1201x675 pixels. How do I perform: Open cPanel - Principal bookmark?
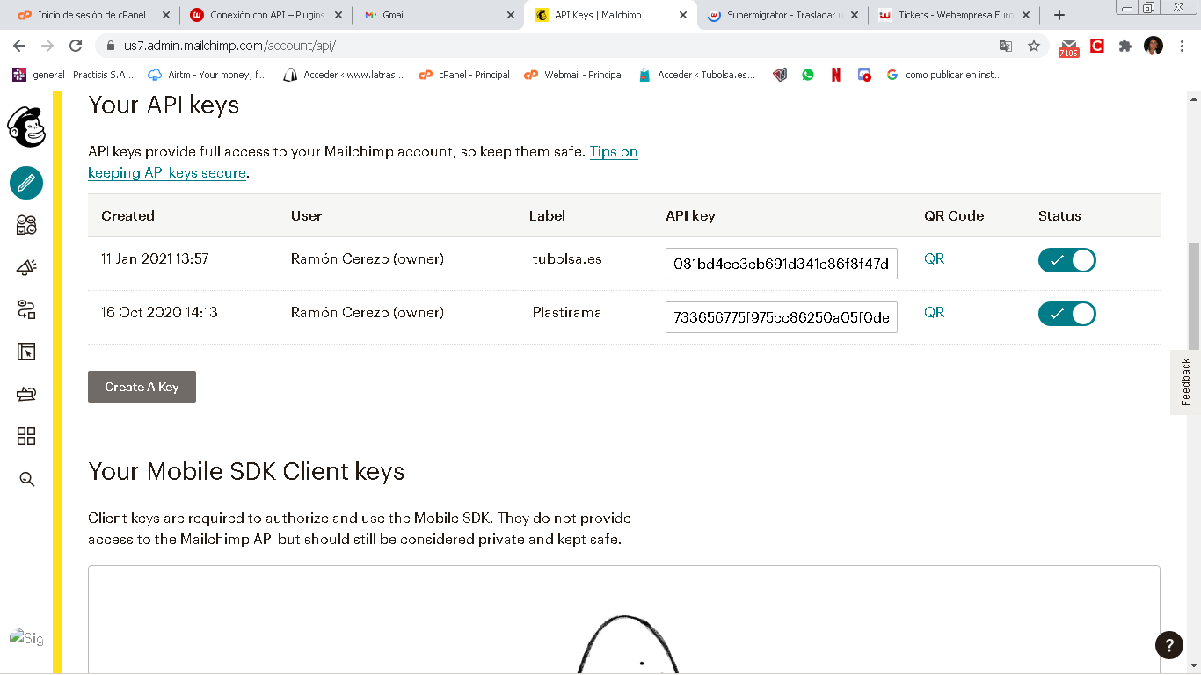pyautogui.click(x=464, y=75)
